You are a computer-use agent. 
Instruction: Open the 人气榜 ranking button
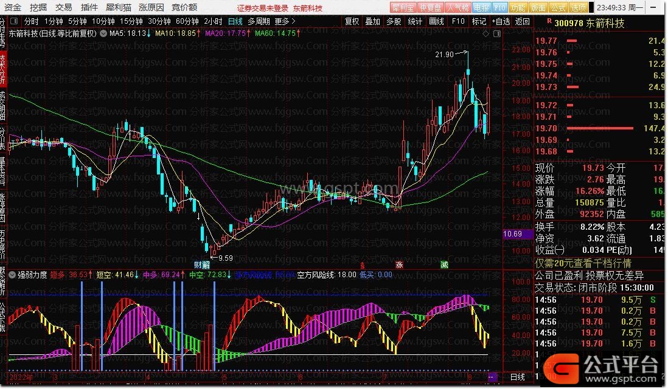(458, 8)
